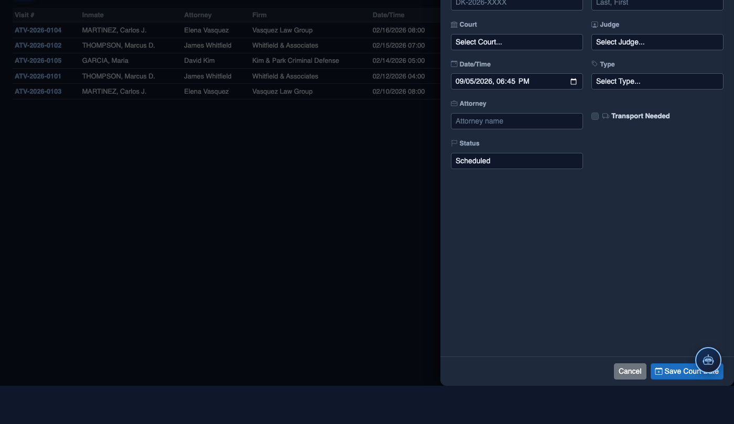Click the Court building icon

click(x=454, y=25)
